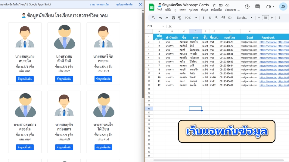The width and height of the screenshot is (289, 162).
Task: Search the menus magnifier icon
Action: [x=153, y=18]
